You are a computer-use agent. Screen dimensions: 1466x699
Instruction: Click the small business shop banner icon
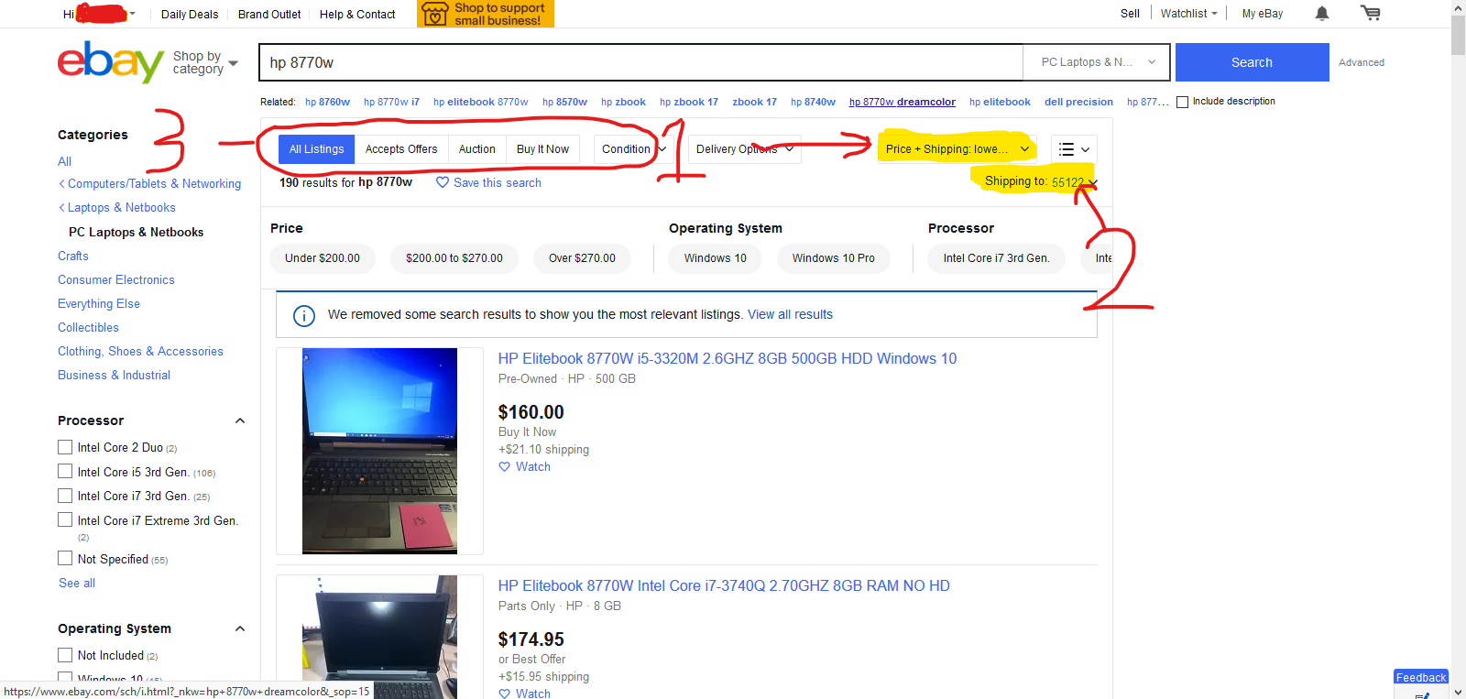pos(435,14)
